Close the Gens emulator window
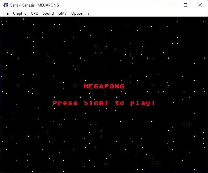Image resolution: width=208 pixels, height=173 pixels. 200,5
